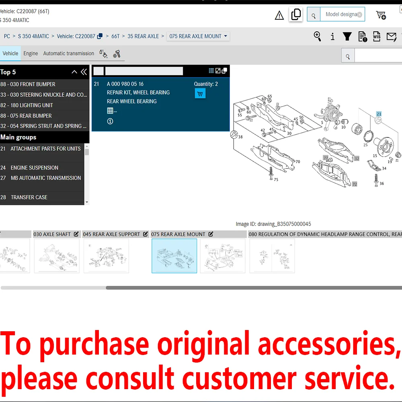Image resolution: width=402 pixels, height=402 pixels.
Task: Open the WIS document icon
Action: [x=377, y=37]
